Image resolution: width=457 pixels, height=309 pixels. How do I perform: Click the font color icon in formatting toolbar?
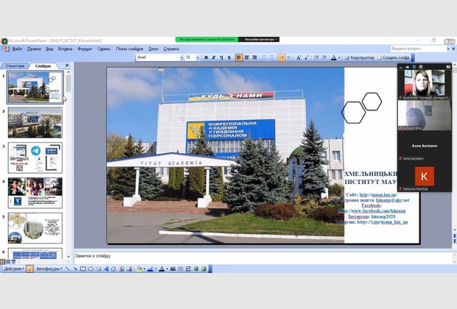[x=335, y=57]
